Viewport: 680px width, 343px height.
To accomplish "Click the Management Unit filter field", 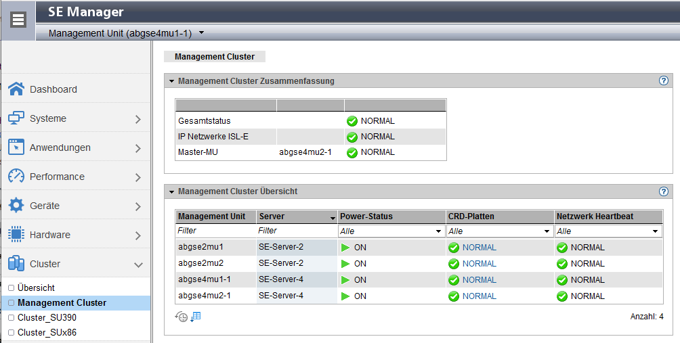I will point(215,231).
